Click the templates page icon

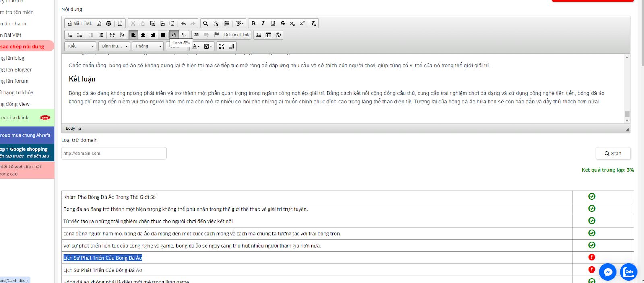point(120,23)
